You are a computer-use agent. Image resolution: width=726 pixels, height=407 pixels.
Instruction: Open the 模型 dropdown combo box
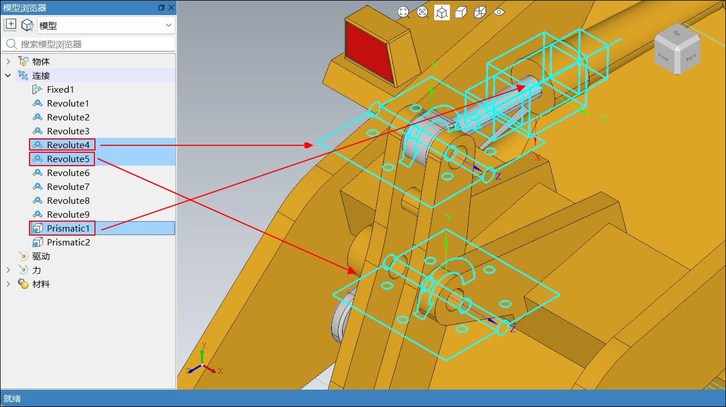pos(106,25)
